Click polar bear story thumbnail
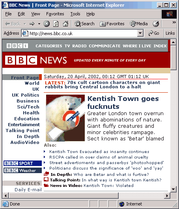 (65, 118)
